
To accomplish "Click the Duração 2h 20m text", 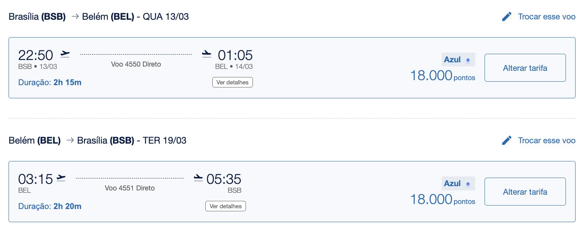I will (50, 206).
